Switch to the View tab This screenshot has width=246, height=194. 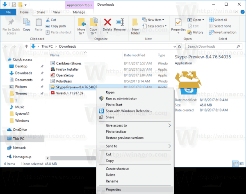tap(57, 12)
